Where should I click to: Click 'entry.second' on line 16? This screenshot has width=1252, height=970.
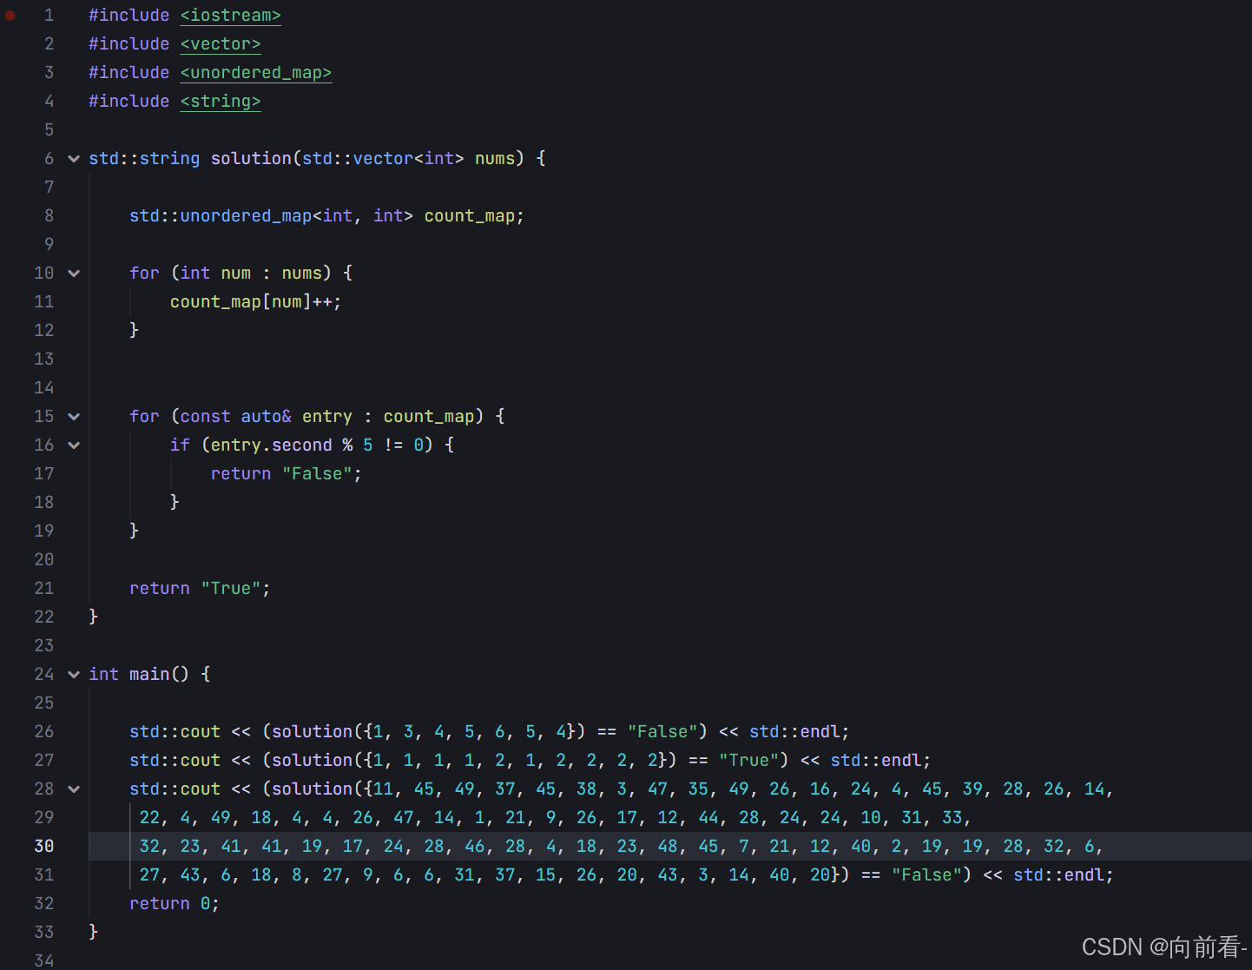pyautogui.click(x=271, y=445)
